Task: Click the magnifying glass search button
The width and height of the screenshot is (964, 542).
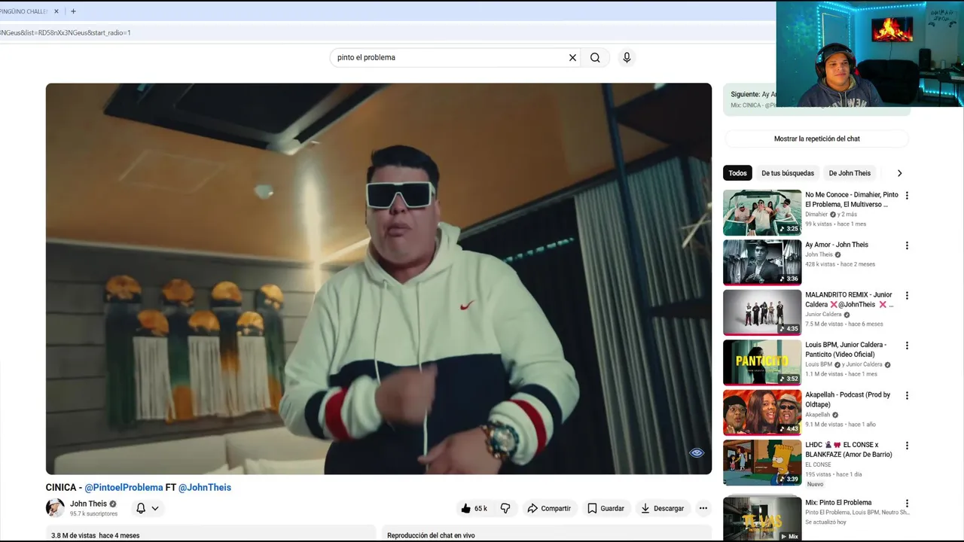Action: pyautogui.click(x=595, y=57)
